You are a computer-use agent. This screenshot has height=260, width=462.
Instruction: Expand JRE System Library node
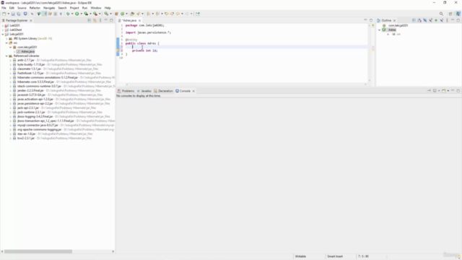[6, 38]
